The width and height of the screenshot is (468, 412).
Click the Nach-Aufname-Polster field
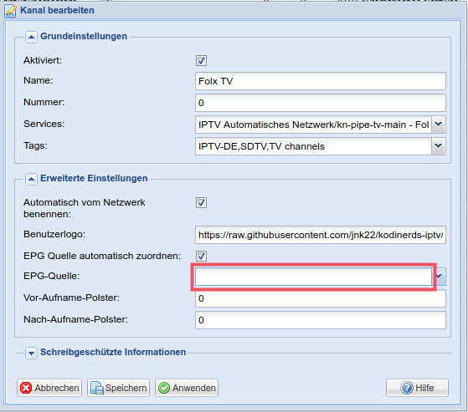pyautogui.click(x=321, y=320)
